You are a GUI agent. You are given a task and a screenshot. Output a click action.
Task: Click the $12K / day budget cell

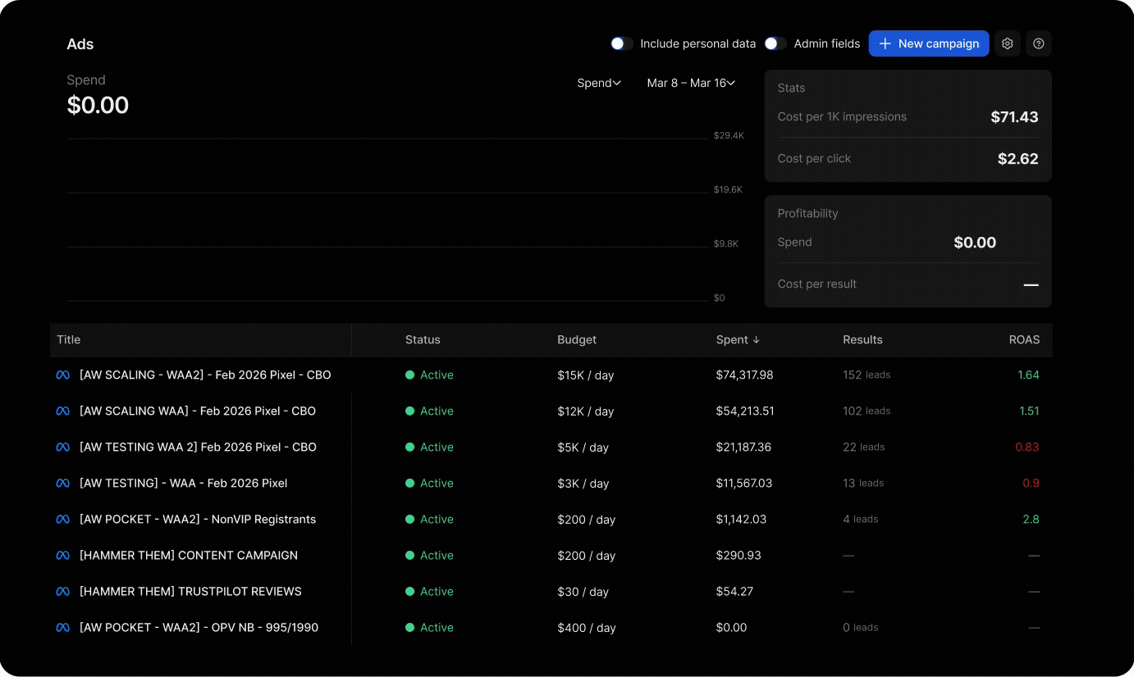tap(586, 411)
